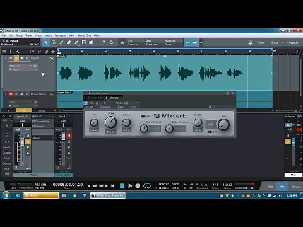Open the Windows Start menu
Viewport: 303px width, 227px height.
pos(6,195)
